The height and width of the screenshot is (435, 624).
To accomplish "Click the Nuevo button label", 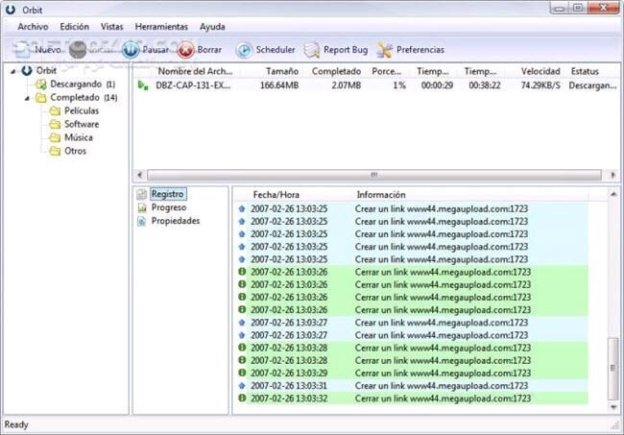I will tap(48, 50).
